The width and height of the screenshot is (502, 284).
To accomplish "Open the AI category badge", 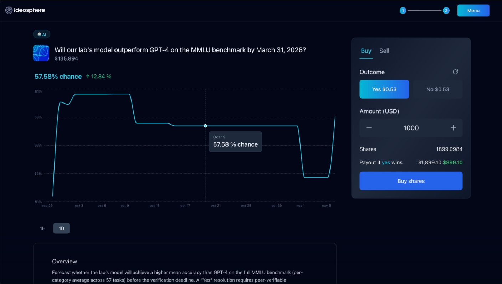I will click(x=41, y=34).
